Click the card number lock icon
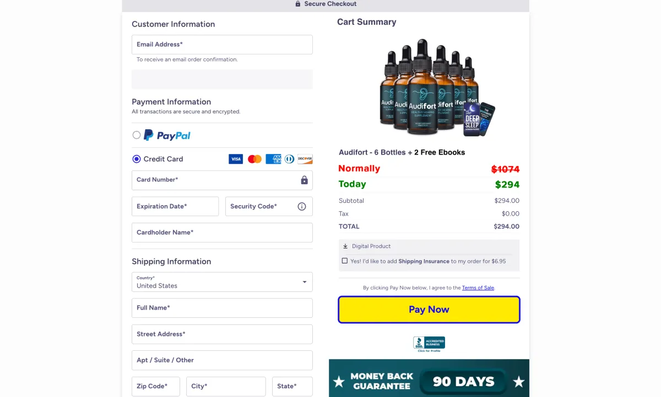Viewport: 661px width, 397px height. tap(304, 180)
